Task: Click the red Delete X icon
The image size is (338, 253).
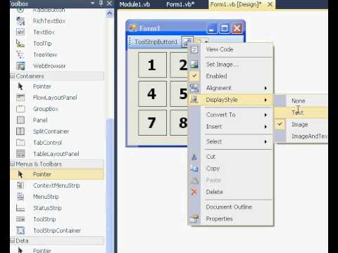Action: (194, 192)
